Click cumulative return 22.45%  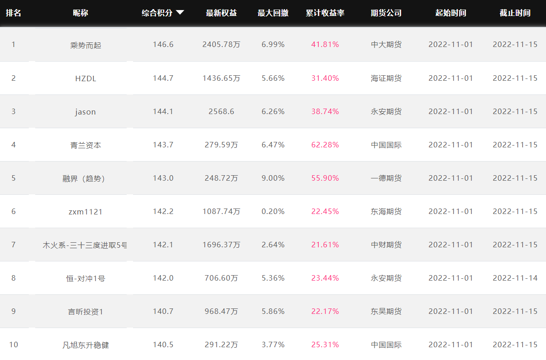pos(325,212)
